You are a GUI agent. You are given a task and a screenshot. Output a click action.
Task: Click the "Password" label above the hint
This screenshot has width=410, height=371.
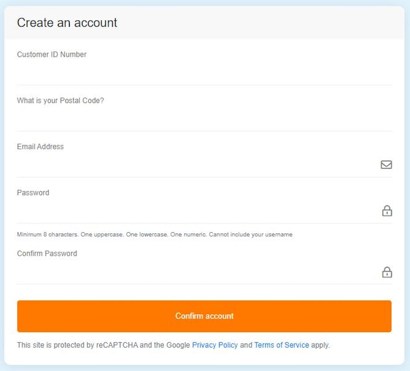(x=33, y=192)
